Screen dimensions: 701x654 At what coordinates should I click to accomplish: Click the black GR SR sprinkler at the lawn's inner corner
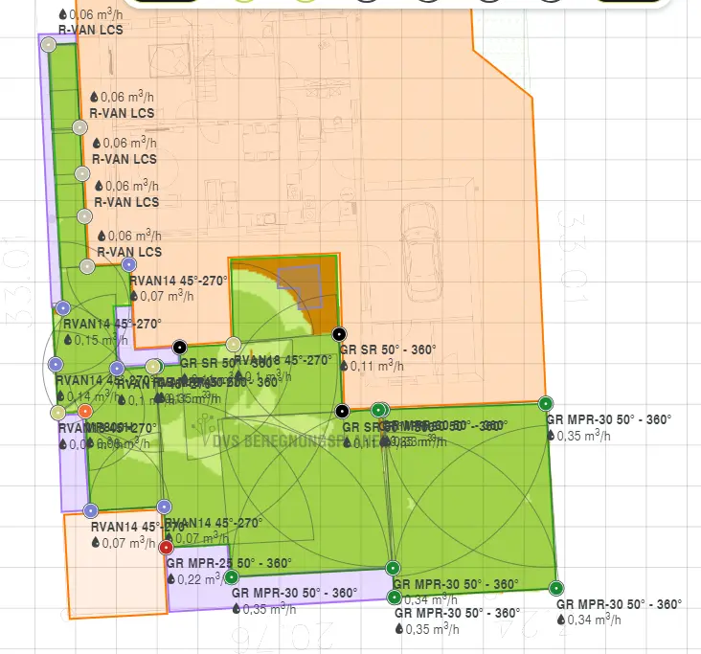(x=342, y=411)
